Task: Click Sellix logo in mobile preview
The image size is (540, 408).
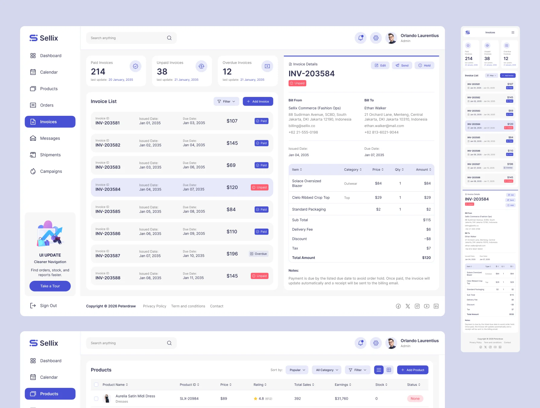Action: (x=468, y=32)
